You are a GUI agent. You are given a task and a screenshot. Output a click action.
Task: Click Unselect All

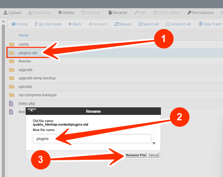178,24
